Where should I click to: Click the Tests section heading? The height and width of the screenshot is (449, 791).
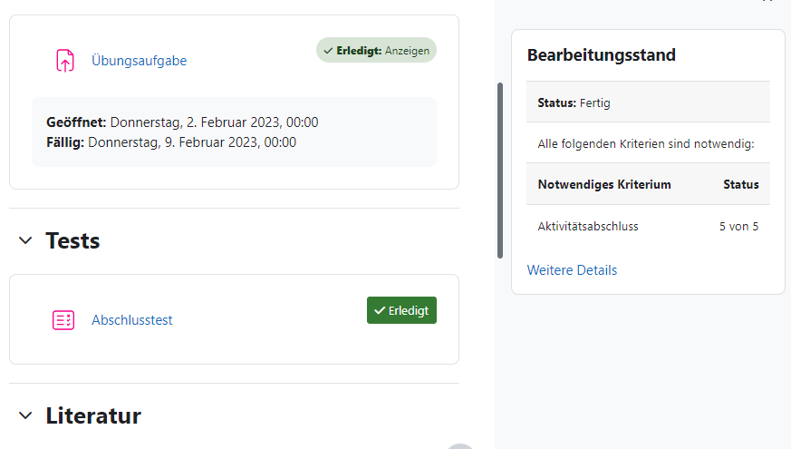click(x=72, y=240)
